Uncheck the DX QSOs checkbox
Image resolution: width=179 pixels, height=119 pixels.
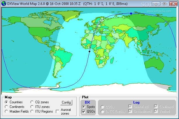tap(84, 111)
